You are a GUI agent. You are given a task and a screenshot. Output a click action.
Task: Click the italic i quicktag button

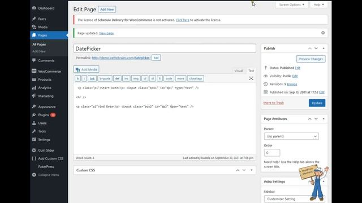coord(84,78)
